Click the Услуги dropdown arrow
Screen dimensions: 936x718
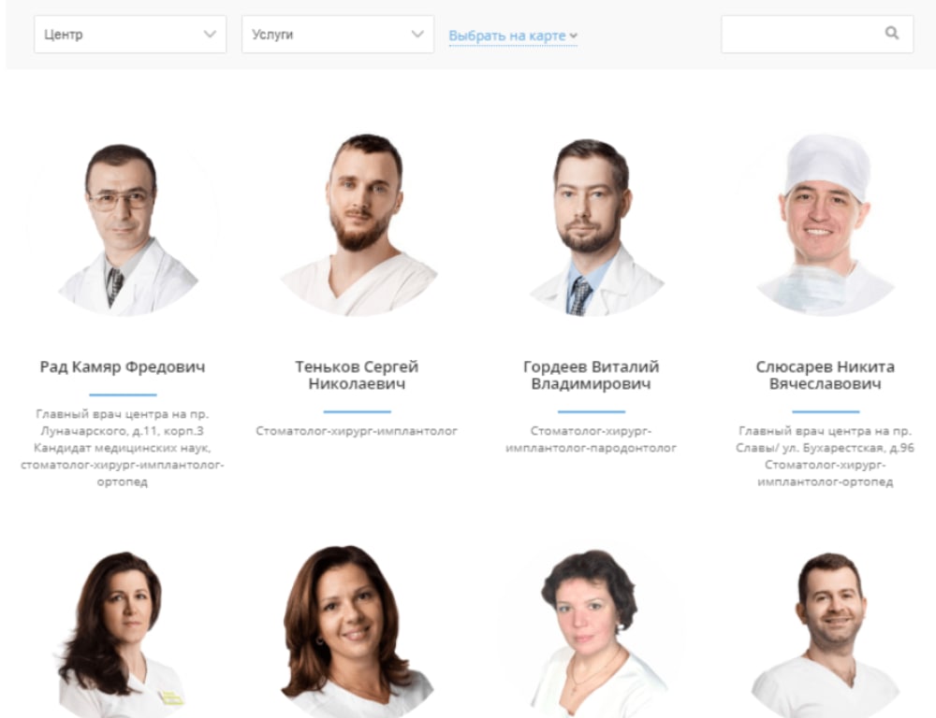tap(417, 34)
